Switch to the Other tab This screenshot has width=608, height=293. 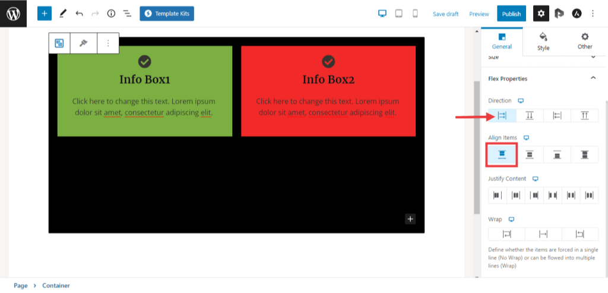pos(585,41)
